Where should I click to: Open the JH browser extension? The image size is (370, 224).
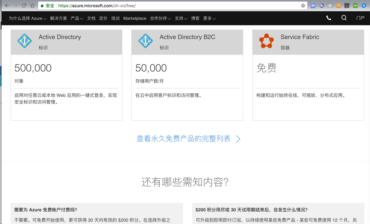coord(313,5)
